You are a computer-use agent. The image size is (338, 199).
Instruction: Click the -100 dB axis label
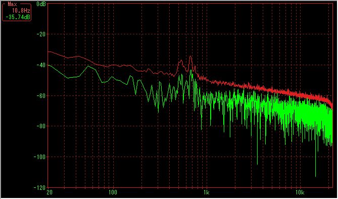coord(40,157)
